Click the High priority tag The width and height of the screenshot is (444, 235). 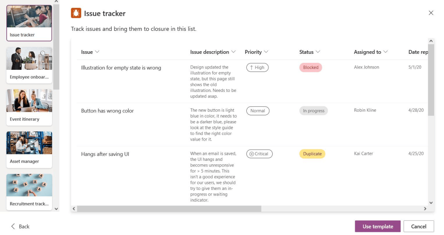pyautogui.click(x=257, y=68)
